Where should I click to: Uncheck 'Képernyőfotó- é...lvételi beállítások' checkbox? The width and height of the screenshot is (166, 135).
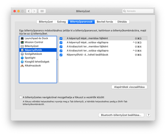tap(61, 55)
